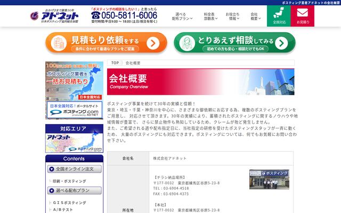The height and width of the screenshot is (213, 341).
Task: Select the 【本社】 label text
Action: (x=160, y=205)
